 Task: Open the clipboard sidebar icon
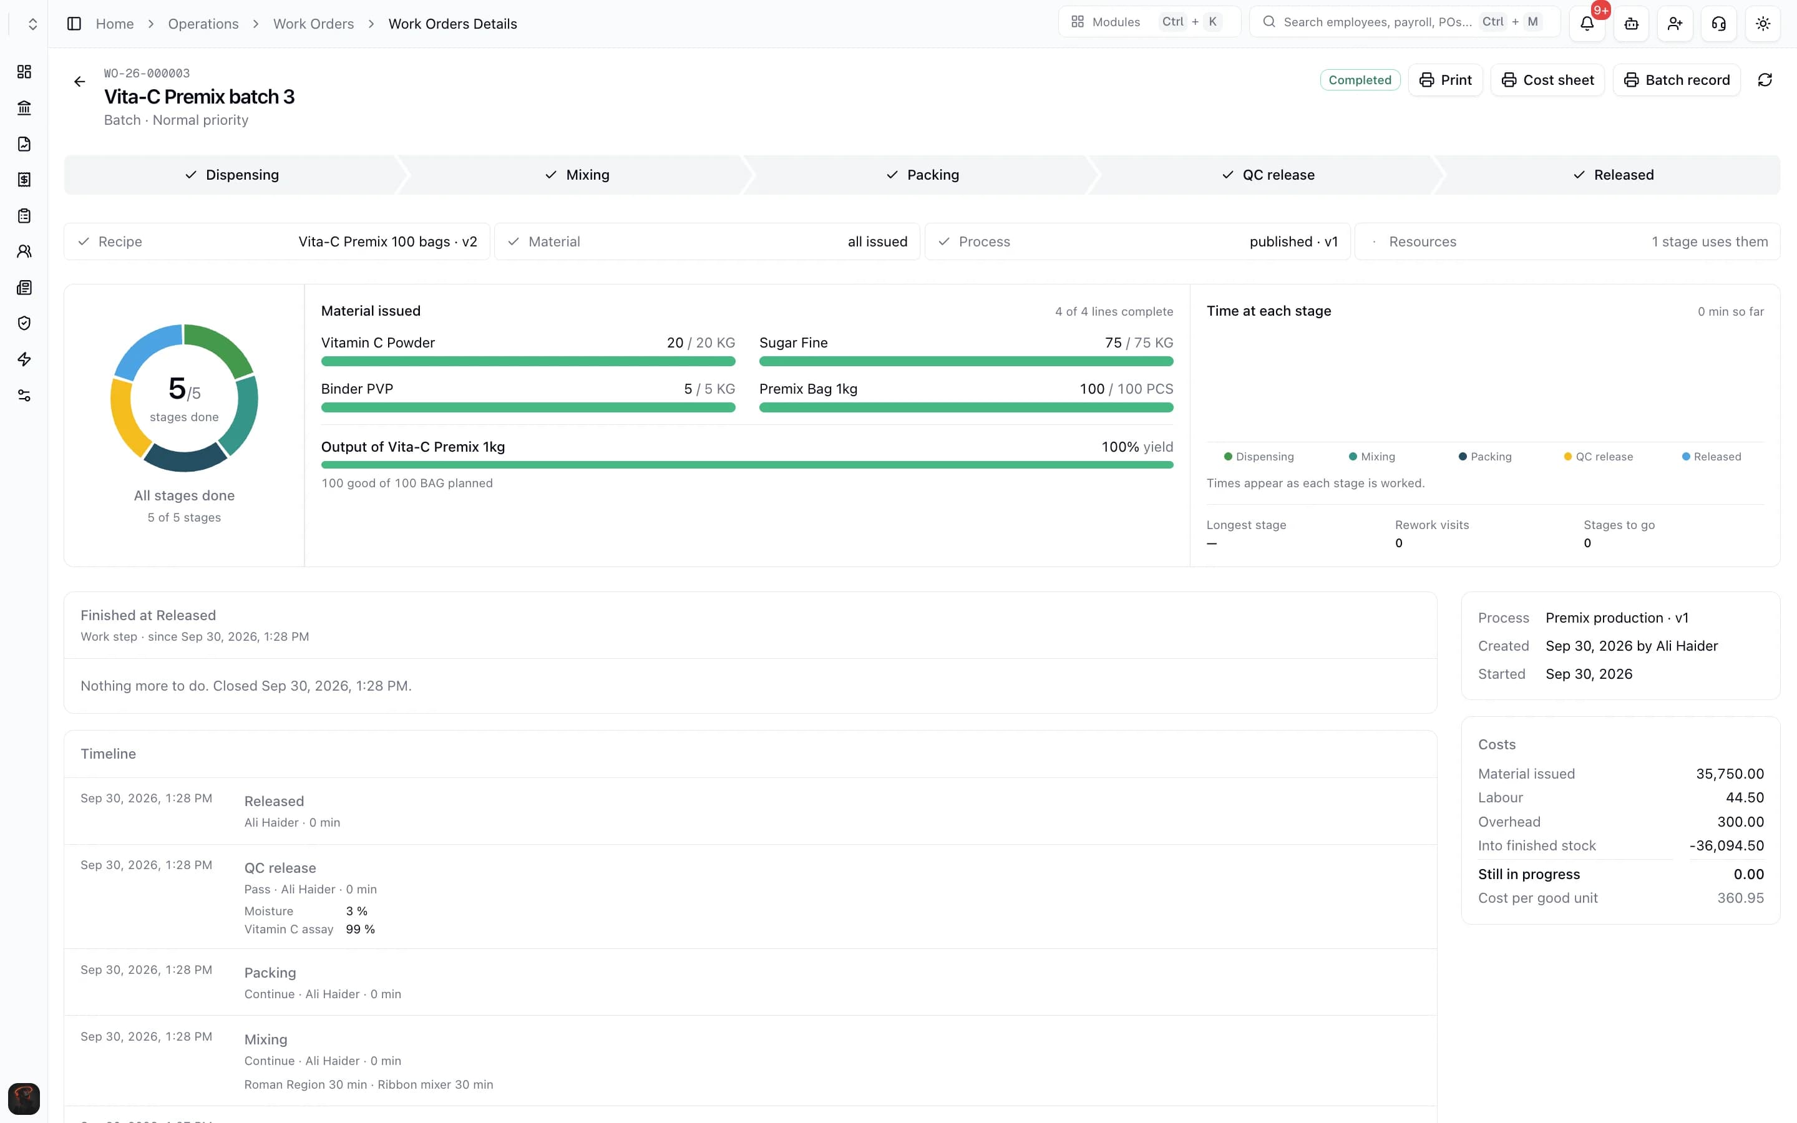pyautogui.click(x=24, y=215)
